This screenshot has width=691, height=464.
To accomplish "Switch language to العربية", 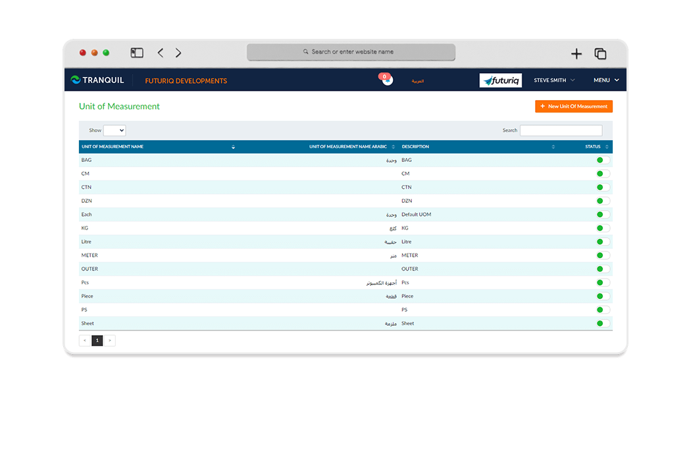I will coord(417,80).
